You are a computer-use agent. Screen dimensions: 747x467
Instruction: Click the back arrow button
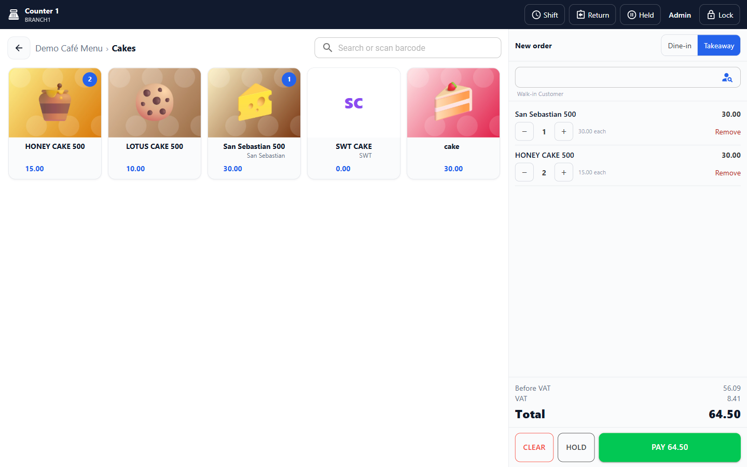coord(19,48)
